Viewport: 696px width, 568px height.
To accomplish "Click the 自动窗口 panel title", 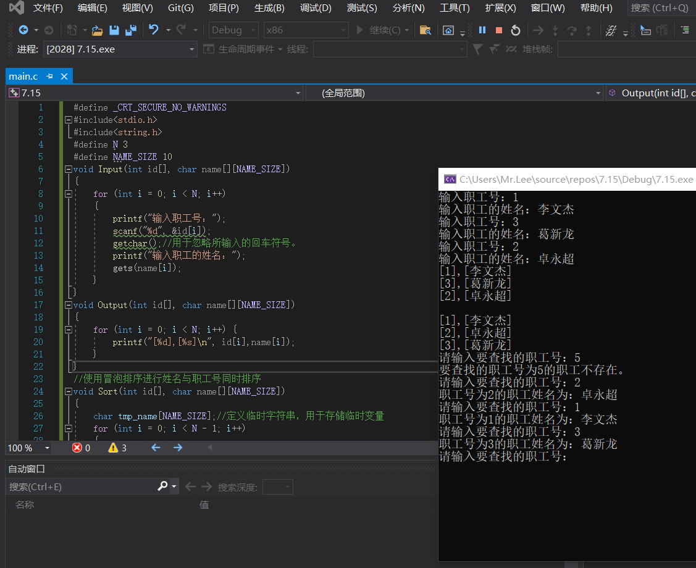I will tap(27, 469).
